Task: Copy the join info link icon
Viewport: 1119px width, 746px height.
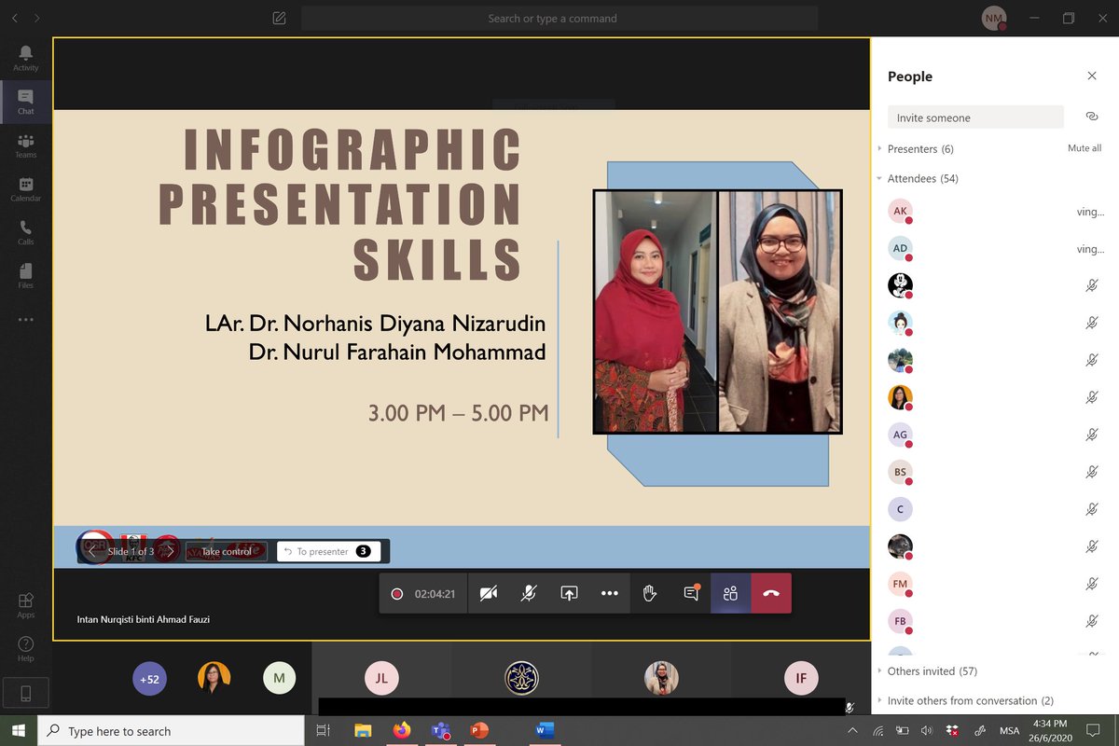Action: coord(1091,117)
